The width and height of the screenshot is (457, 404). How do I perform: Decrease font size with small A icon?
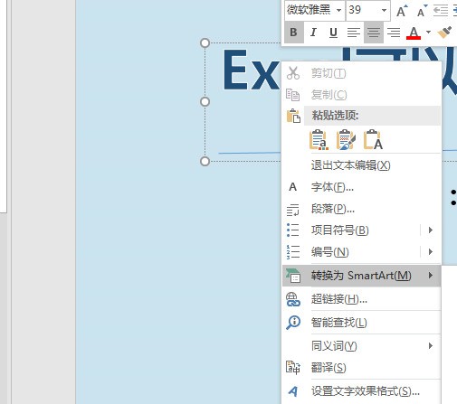click(422, 11)
